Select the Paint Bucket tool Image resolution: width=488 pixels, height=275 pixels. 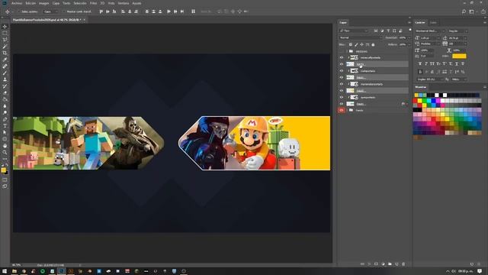(5, 99)
